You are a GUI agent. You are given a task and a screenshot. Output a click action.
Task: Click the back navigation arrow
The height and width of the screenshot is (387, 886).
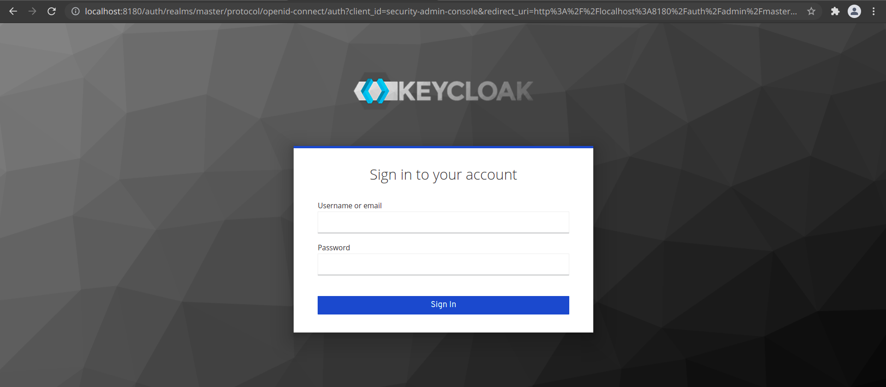coord(13,11)
